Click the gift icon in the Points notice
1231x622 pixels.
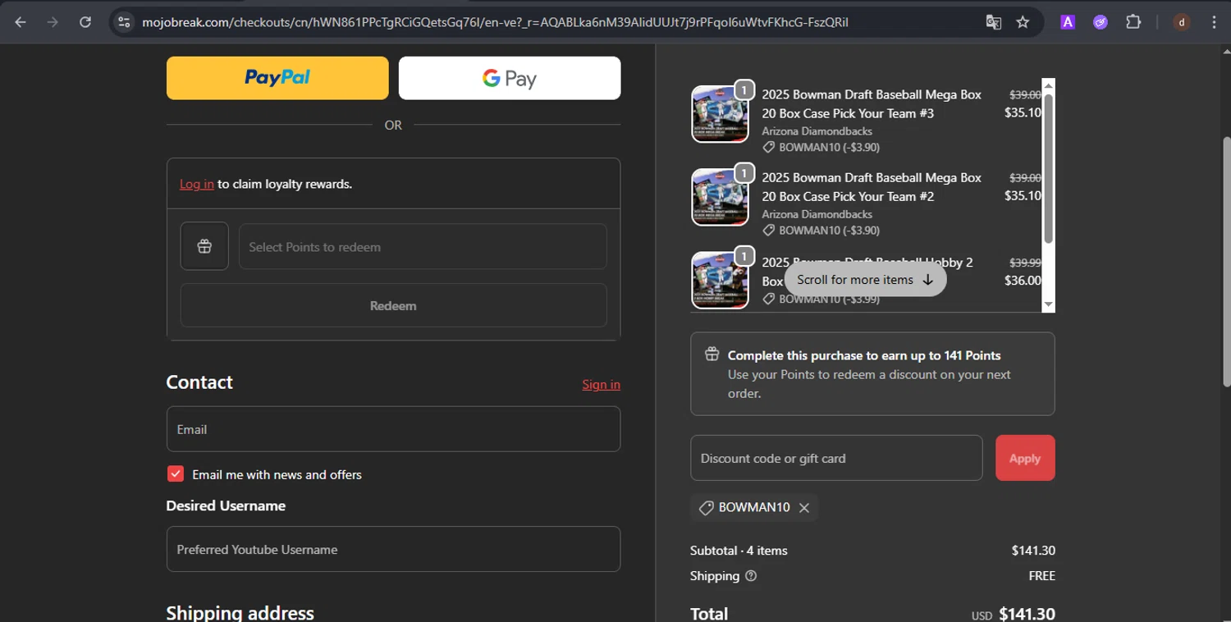point(712,354)
